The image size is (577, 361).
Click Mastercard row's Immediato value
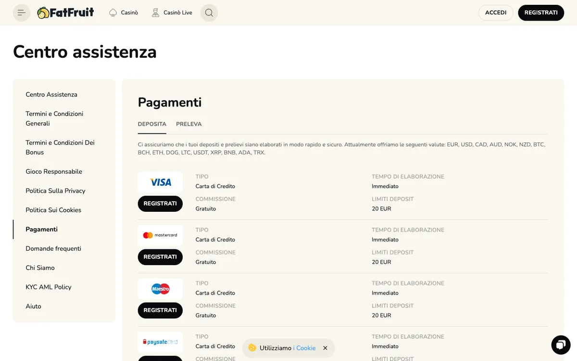(x=385, y=240)
